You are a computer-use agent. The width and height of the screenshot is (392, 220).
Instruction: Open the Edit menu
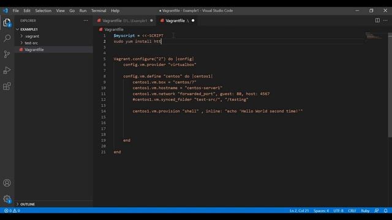[27, 11]
